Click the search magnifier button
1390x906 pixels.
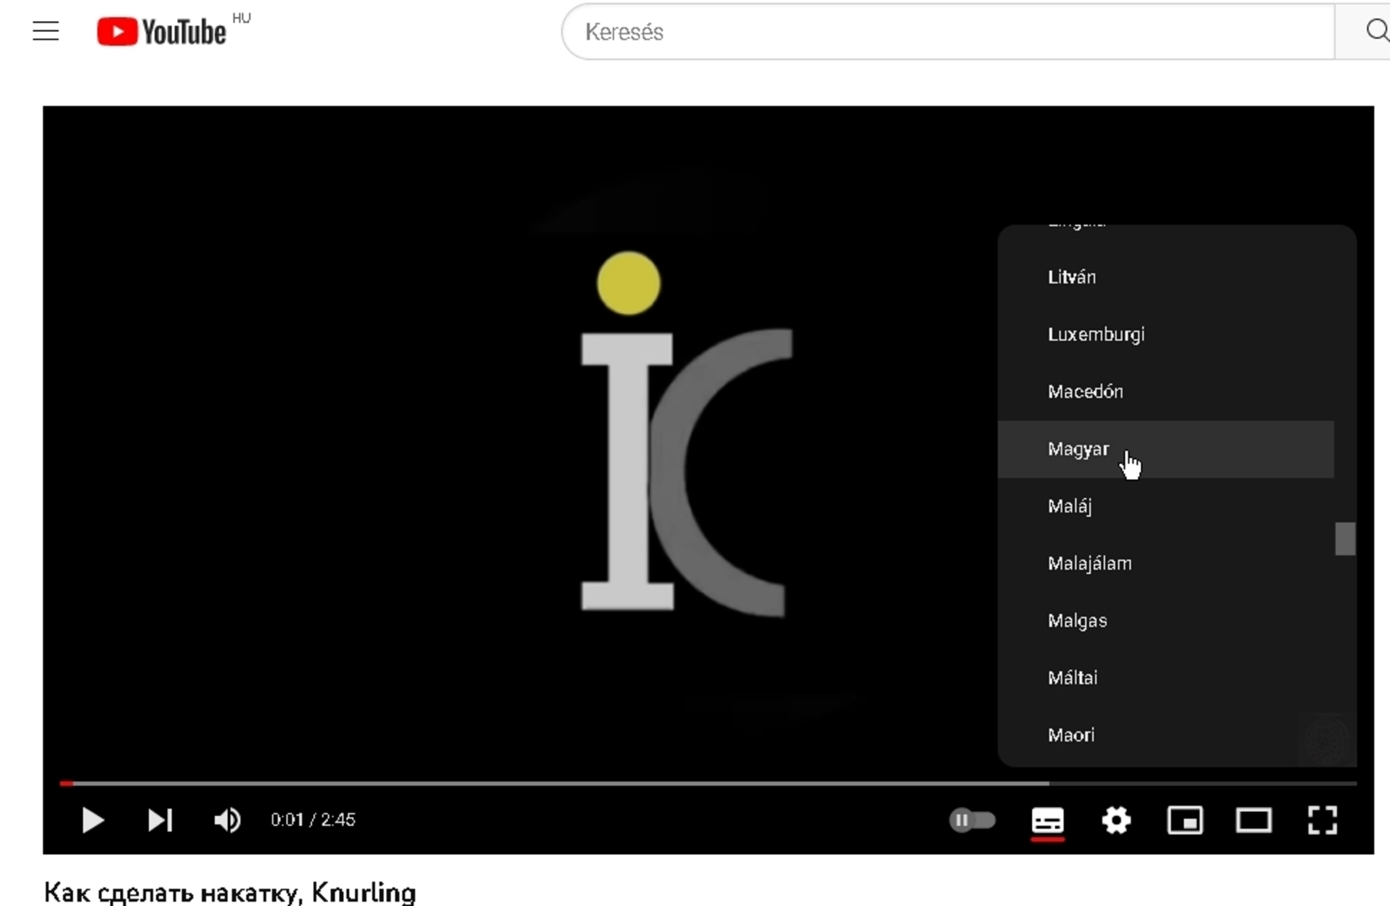pos(1373,32)
